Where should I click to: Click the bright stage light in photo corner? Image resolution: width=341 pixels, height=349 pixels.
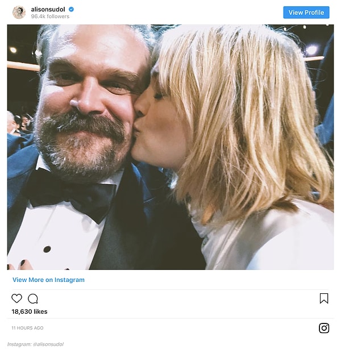click(x=311, y=50)
